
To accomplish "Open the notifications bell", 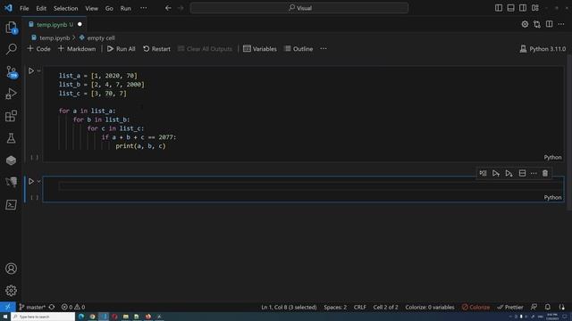I will tap(548, 307).
